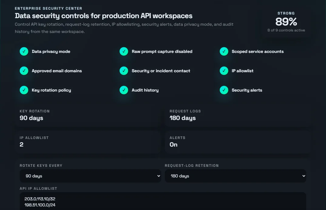Click the 'Data security controls' page title
This screenshot has width=326, height=210.
coord(104,16)
